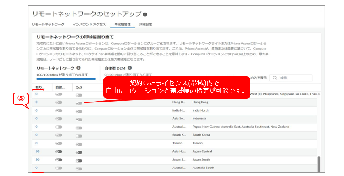Toggle QoS switch for Australia South
Image resolution: width=344 pixels, height=176 pixels.
79,169
